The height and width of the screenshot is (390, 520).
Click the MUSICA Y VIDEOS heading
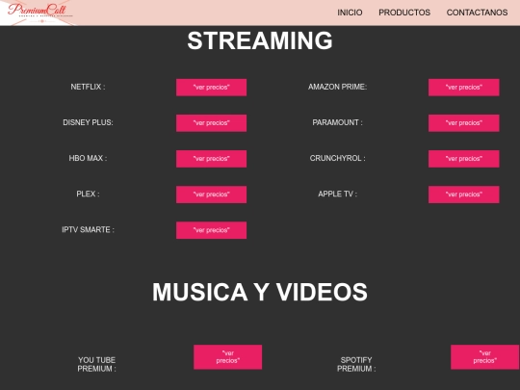(x=260, y=292)
